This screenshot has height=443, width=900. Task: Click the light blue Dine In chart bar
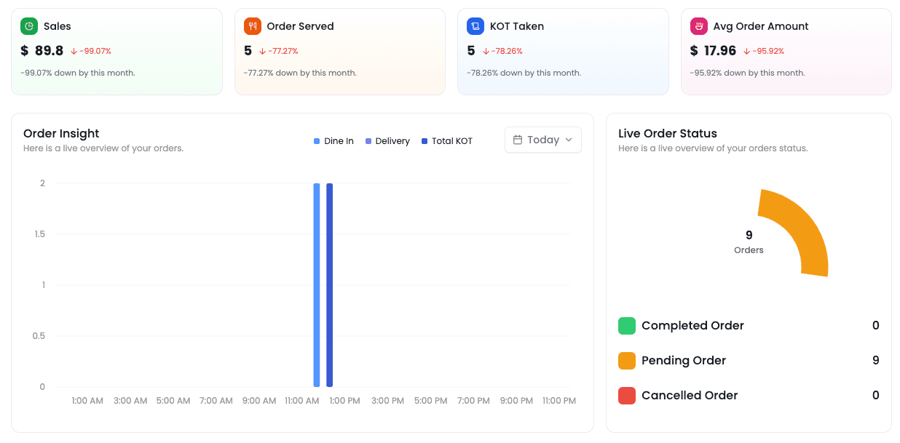tap(317, 284)
